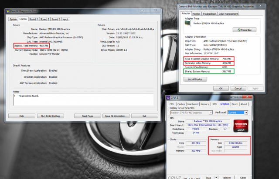This screenshot has height=179, width=279.
Task: Open the System tab in DirectX Diagnostic
Action: (13, 20)
